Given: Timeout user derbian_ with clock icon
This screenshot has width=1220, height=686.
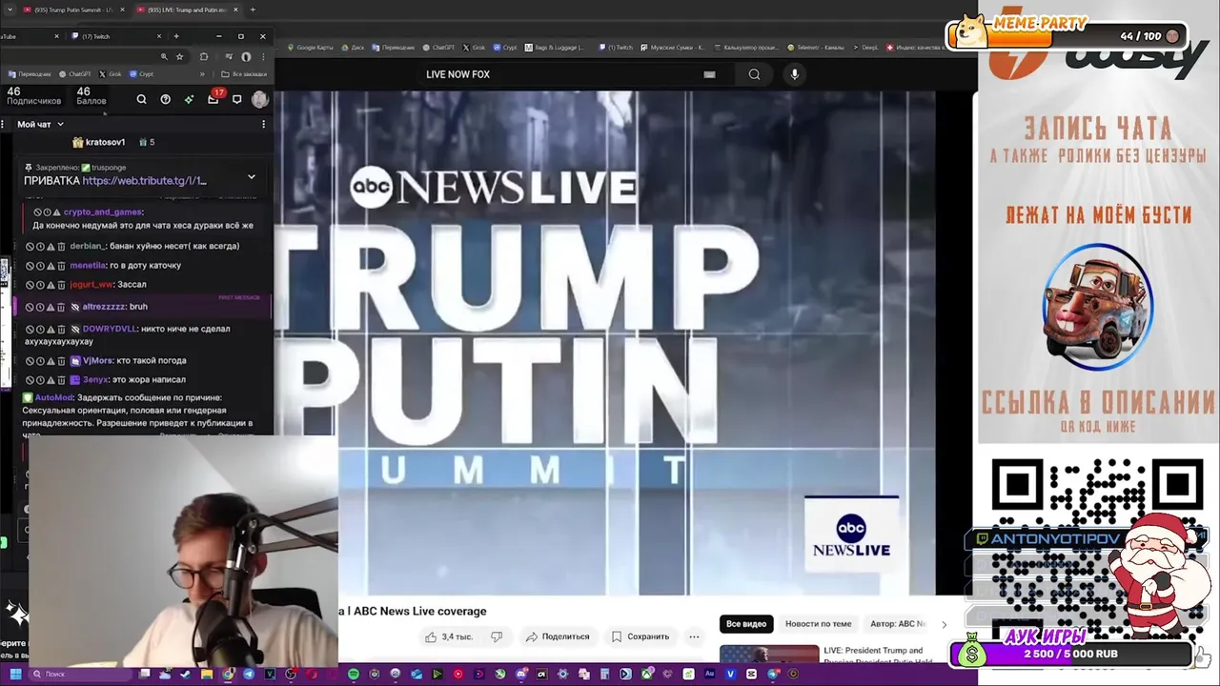Looking at the screenshot, I should (40, 246).
